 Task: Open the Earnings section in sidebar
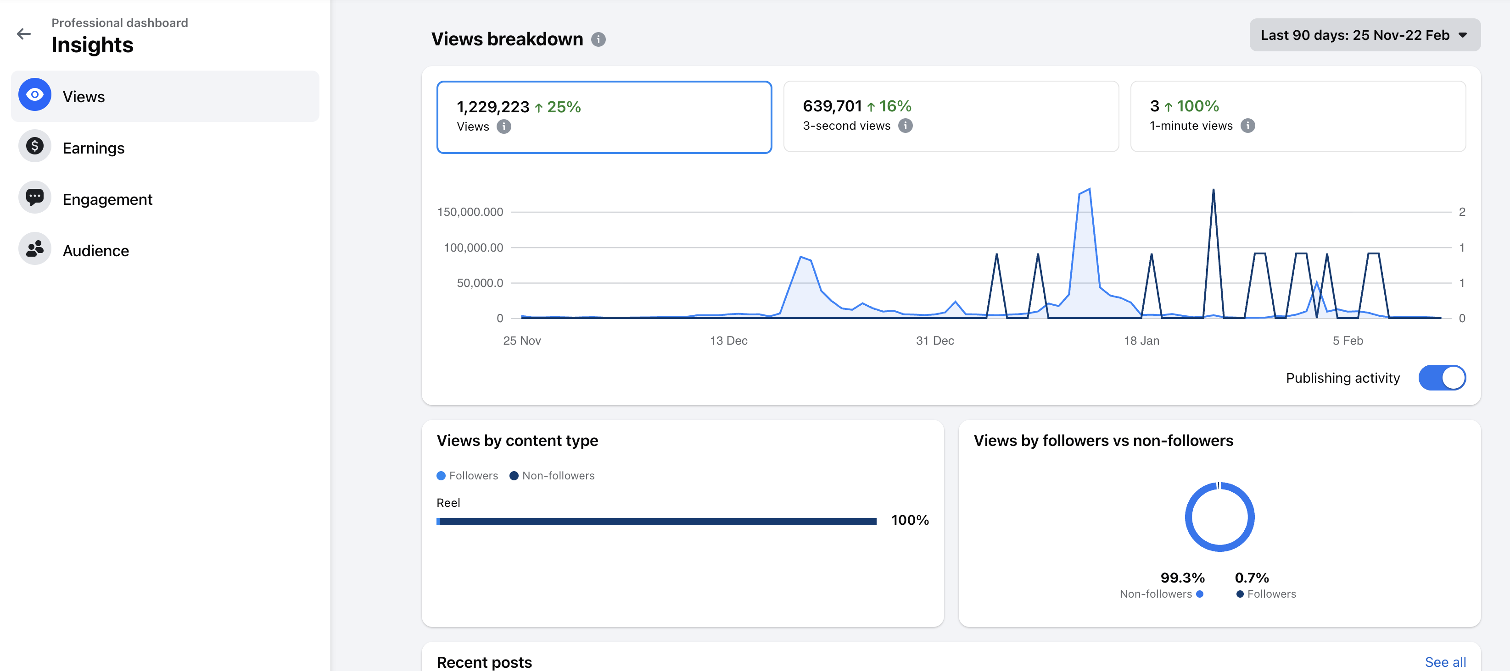coord(93,148)
